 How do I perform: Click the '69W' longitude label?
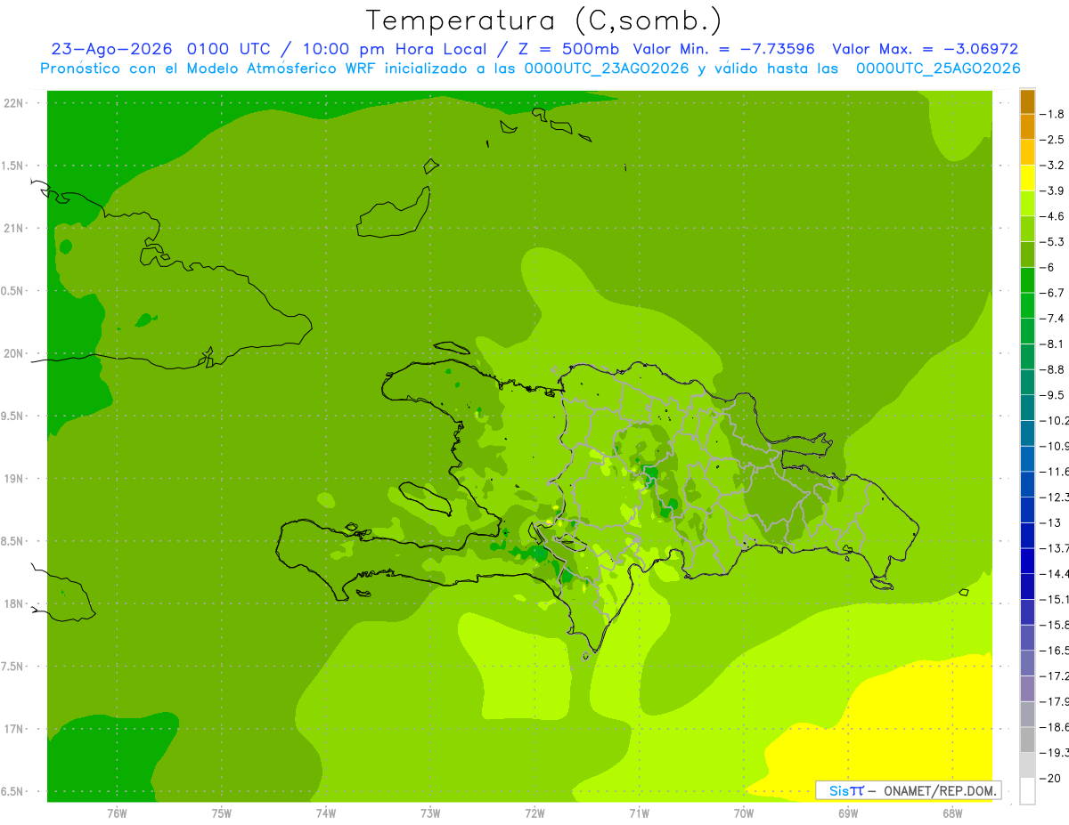(x=847, y=813)
